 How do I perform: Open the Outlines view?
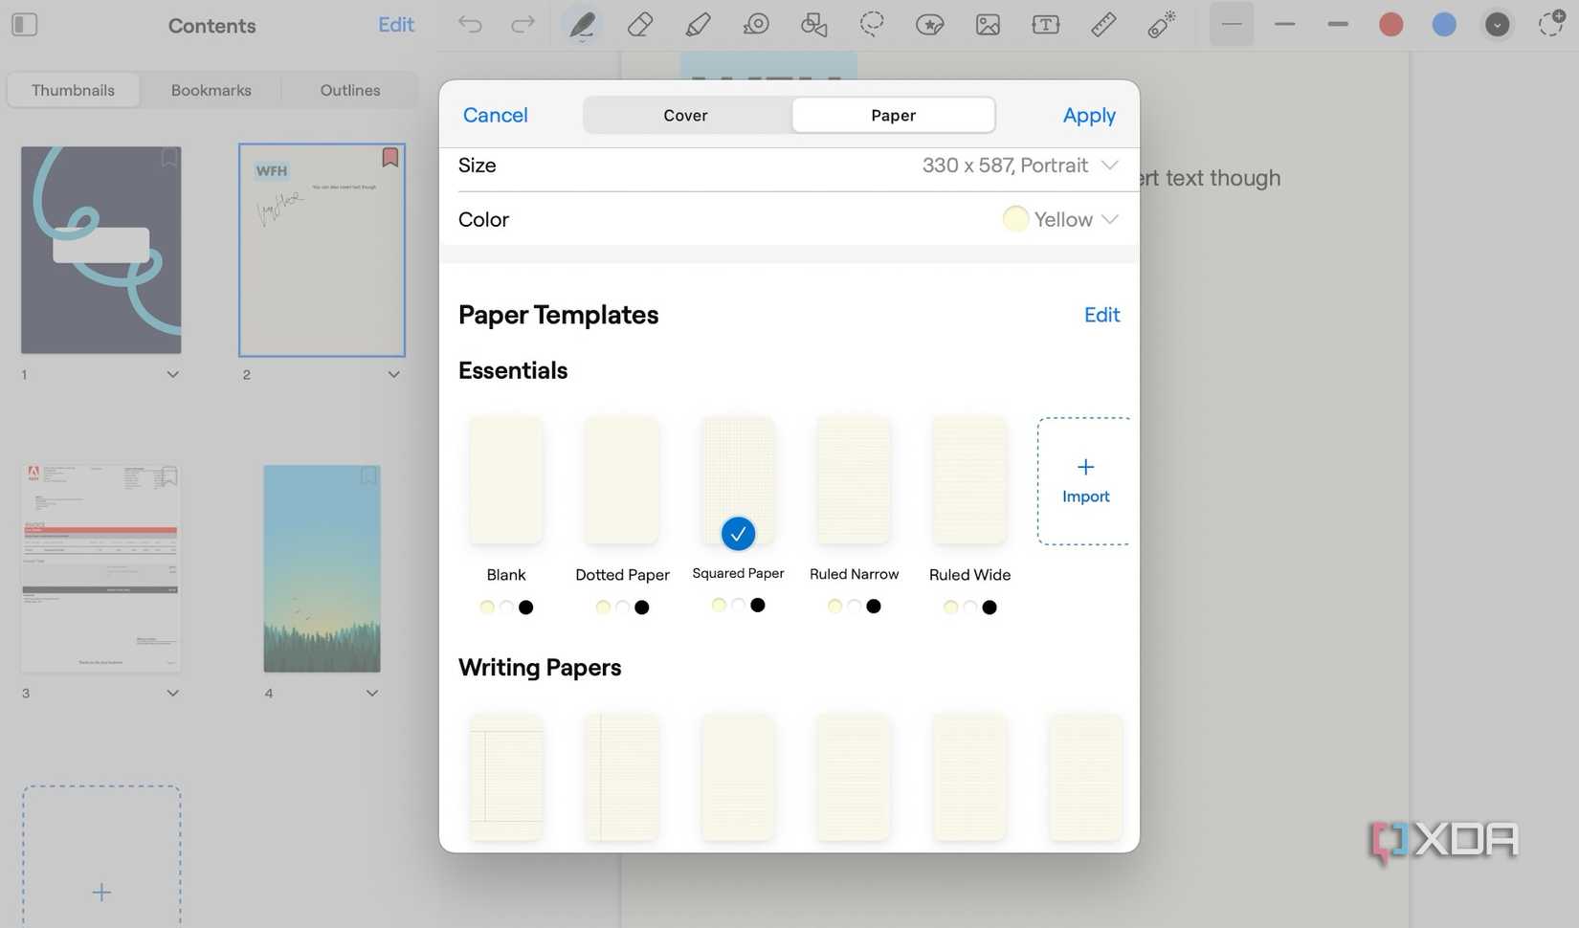click(349, 89)
